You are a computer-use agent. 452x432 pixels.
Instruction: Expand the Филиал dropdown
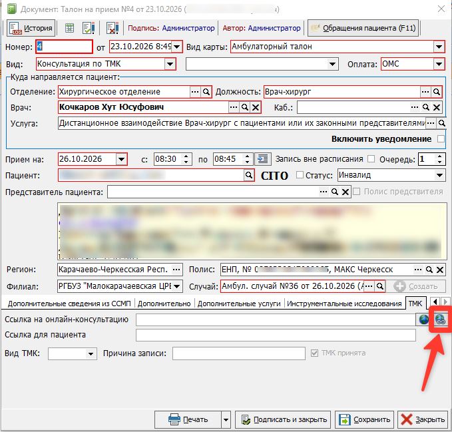pyautogui.click(x=177, y=286)
